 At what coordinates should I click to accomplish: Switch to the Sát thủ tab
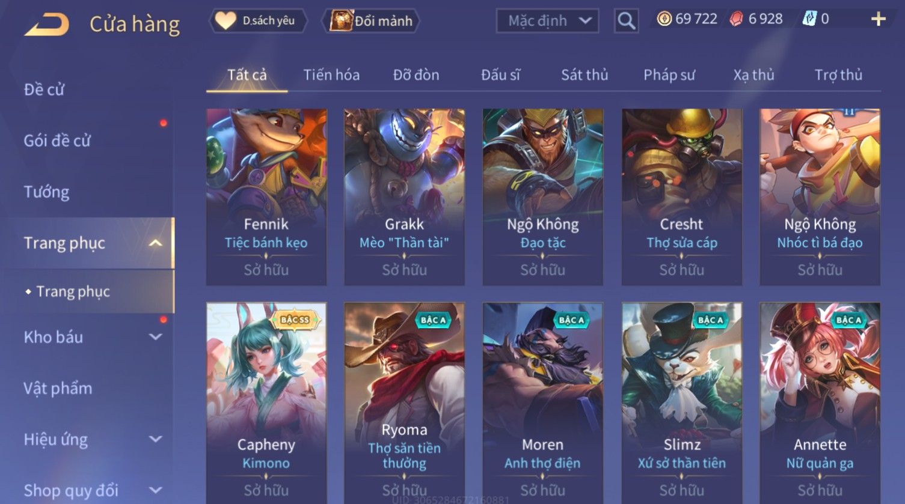pos(584,75)
